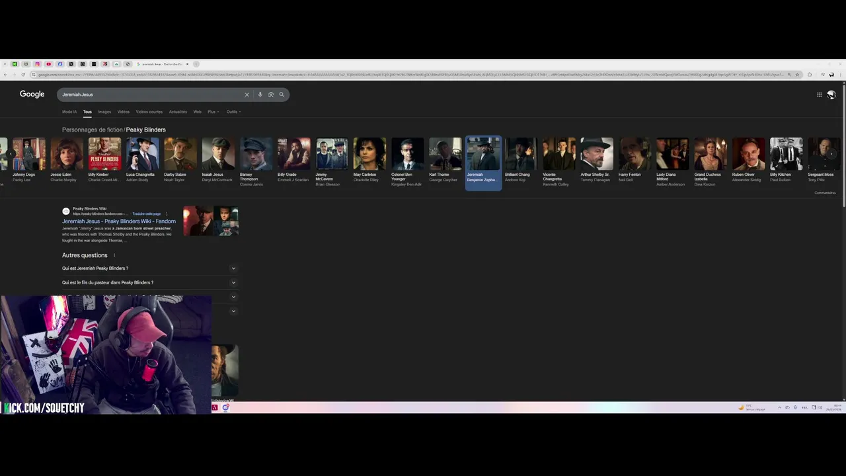Image resolution: width=846 pixels, height=476 pixels.
Task: Select Billy Grade character card
Action: pyautogui.click(x=294, y=162)
